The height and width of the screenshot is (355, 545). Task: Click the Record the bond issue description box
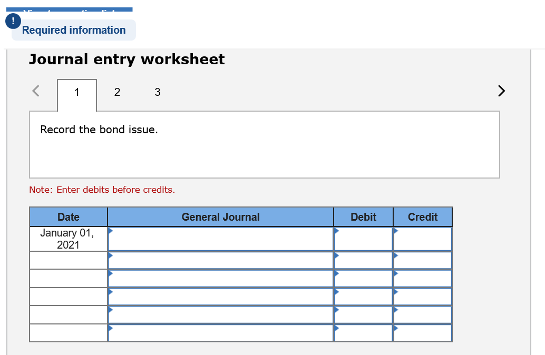click(264, 144)
